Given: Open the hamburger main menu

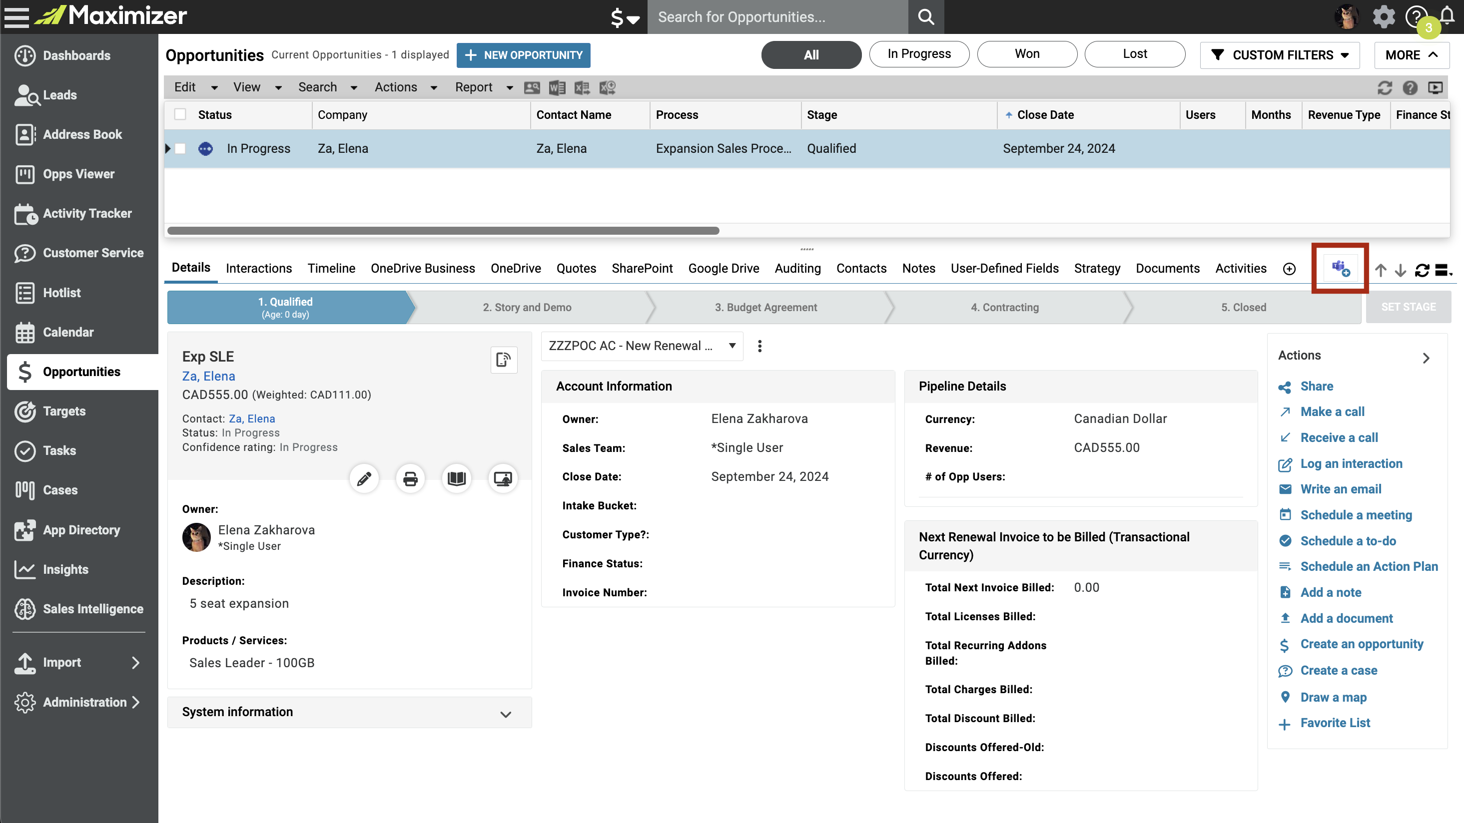Looking at the screenshot, I should click(16, 16).
